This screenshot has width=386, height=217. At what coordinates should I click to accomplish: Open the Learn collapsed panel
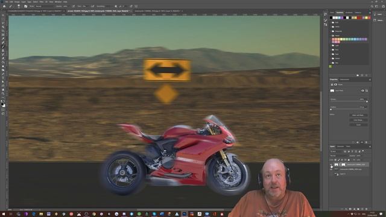pos(379,14)
